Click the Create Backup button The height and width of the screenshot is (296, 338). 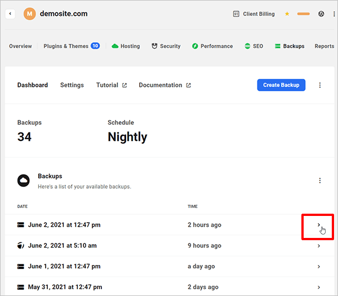281,85
